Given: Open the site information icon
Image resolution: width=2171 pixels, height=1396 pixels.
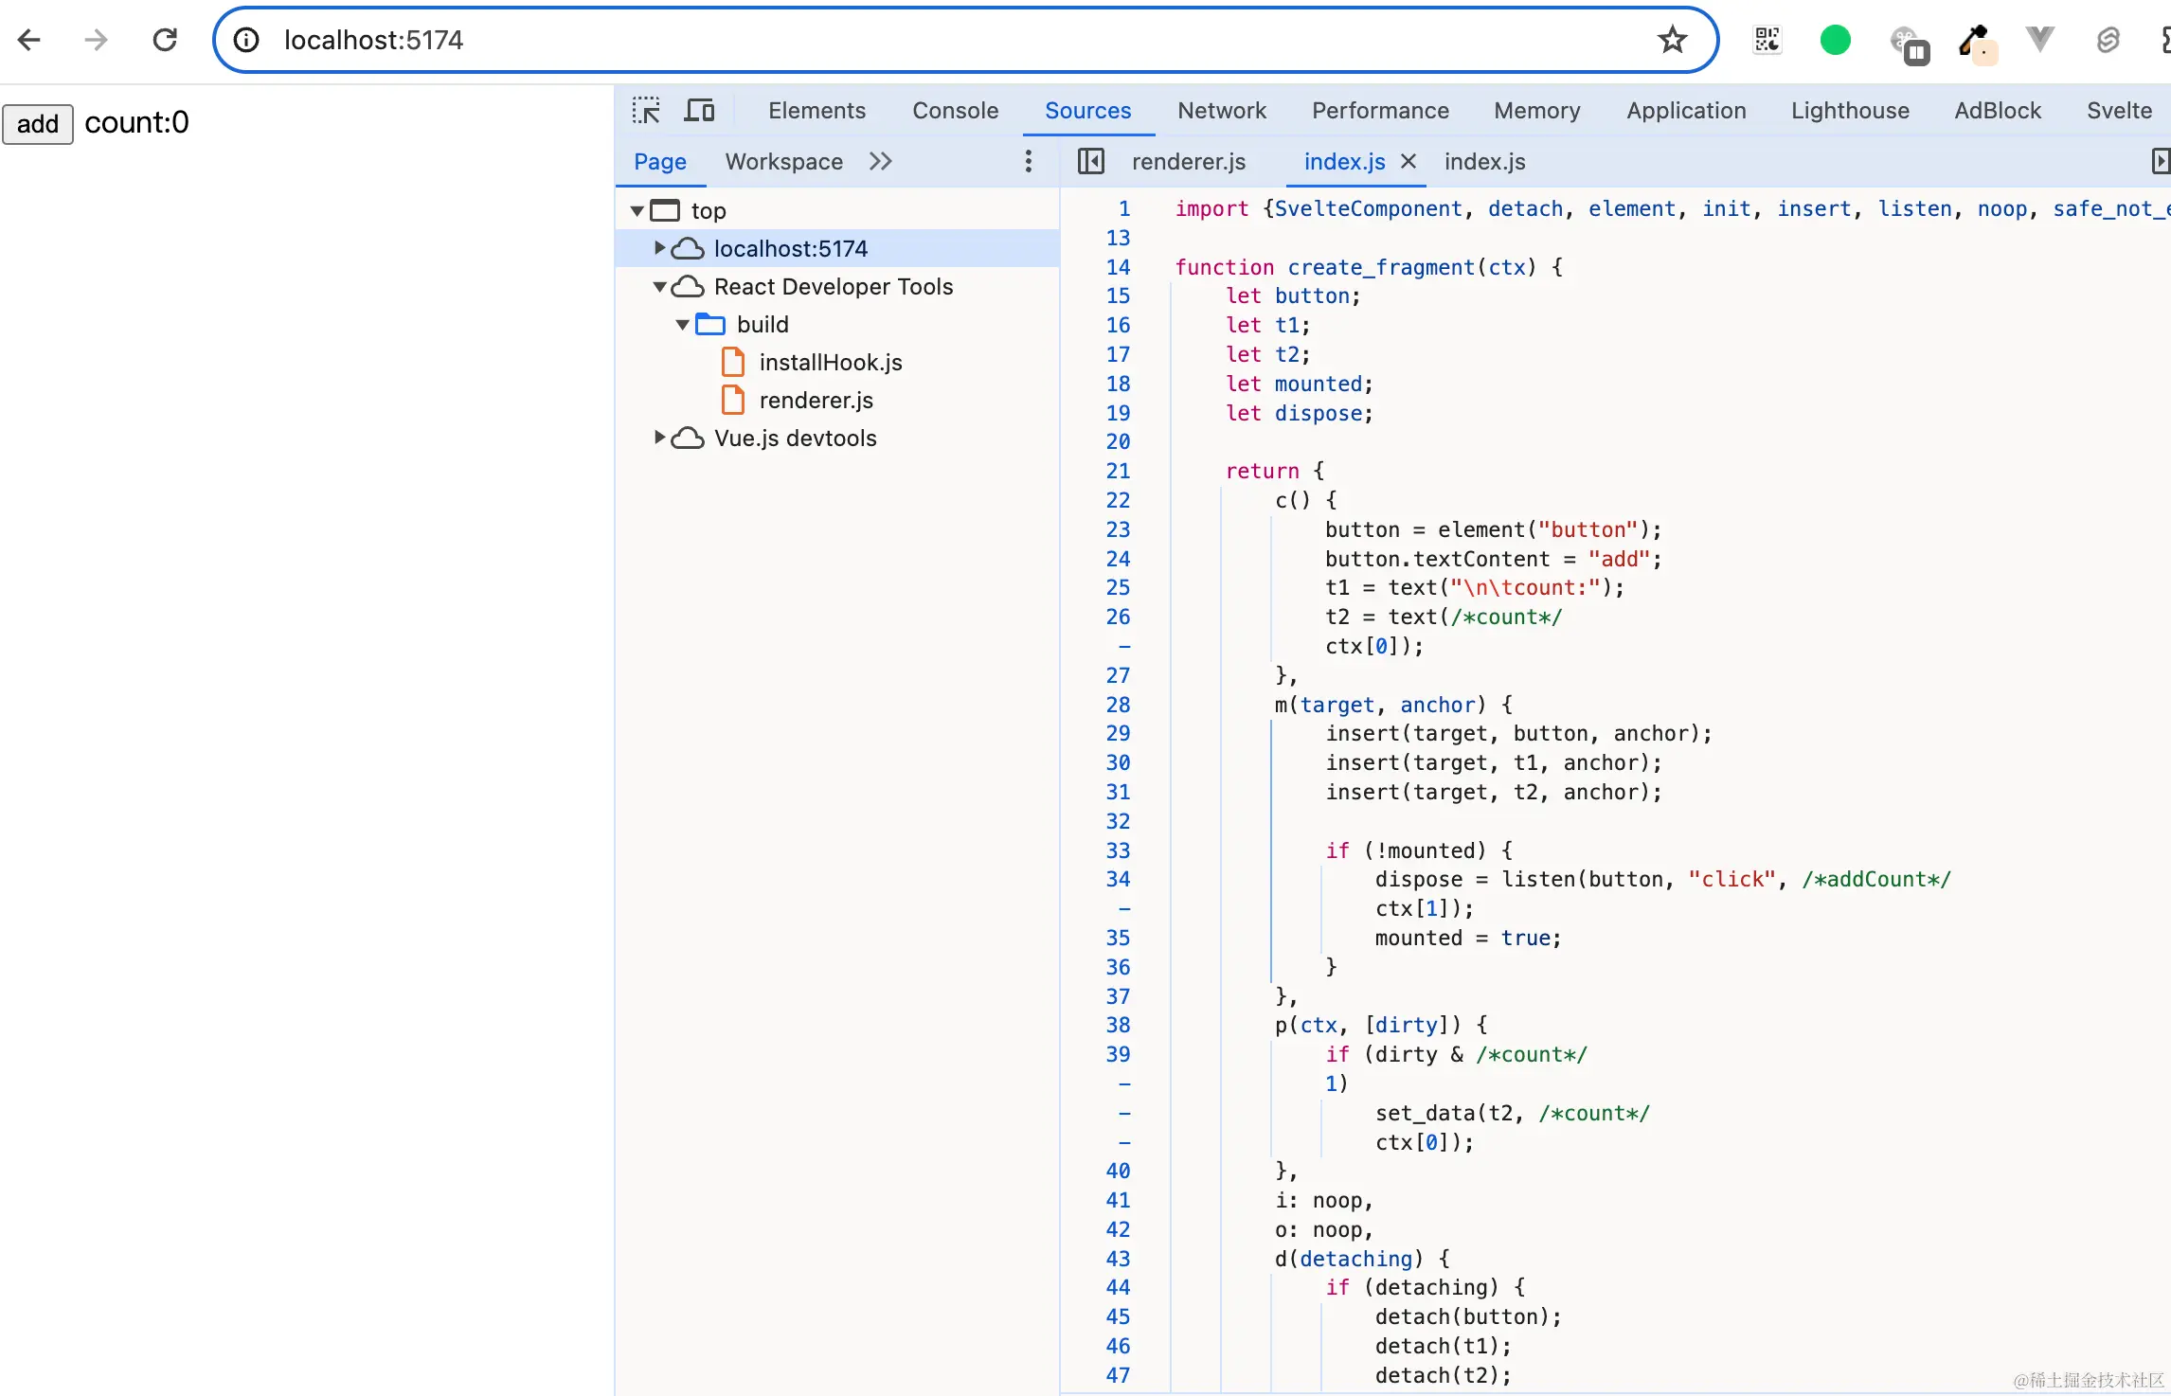Looking at the screenshot, I should [246, 40].
